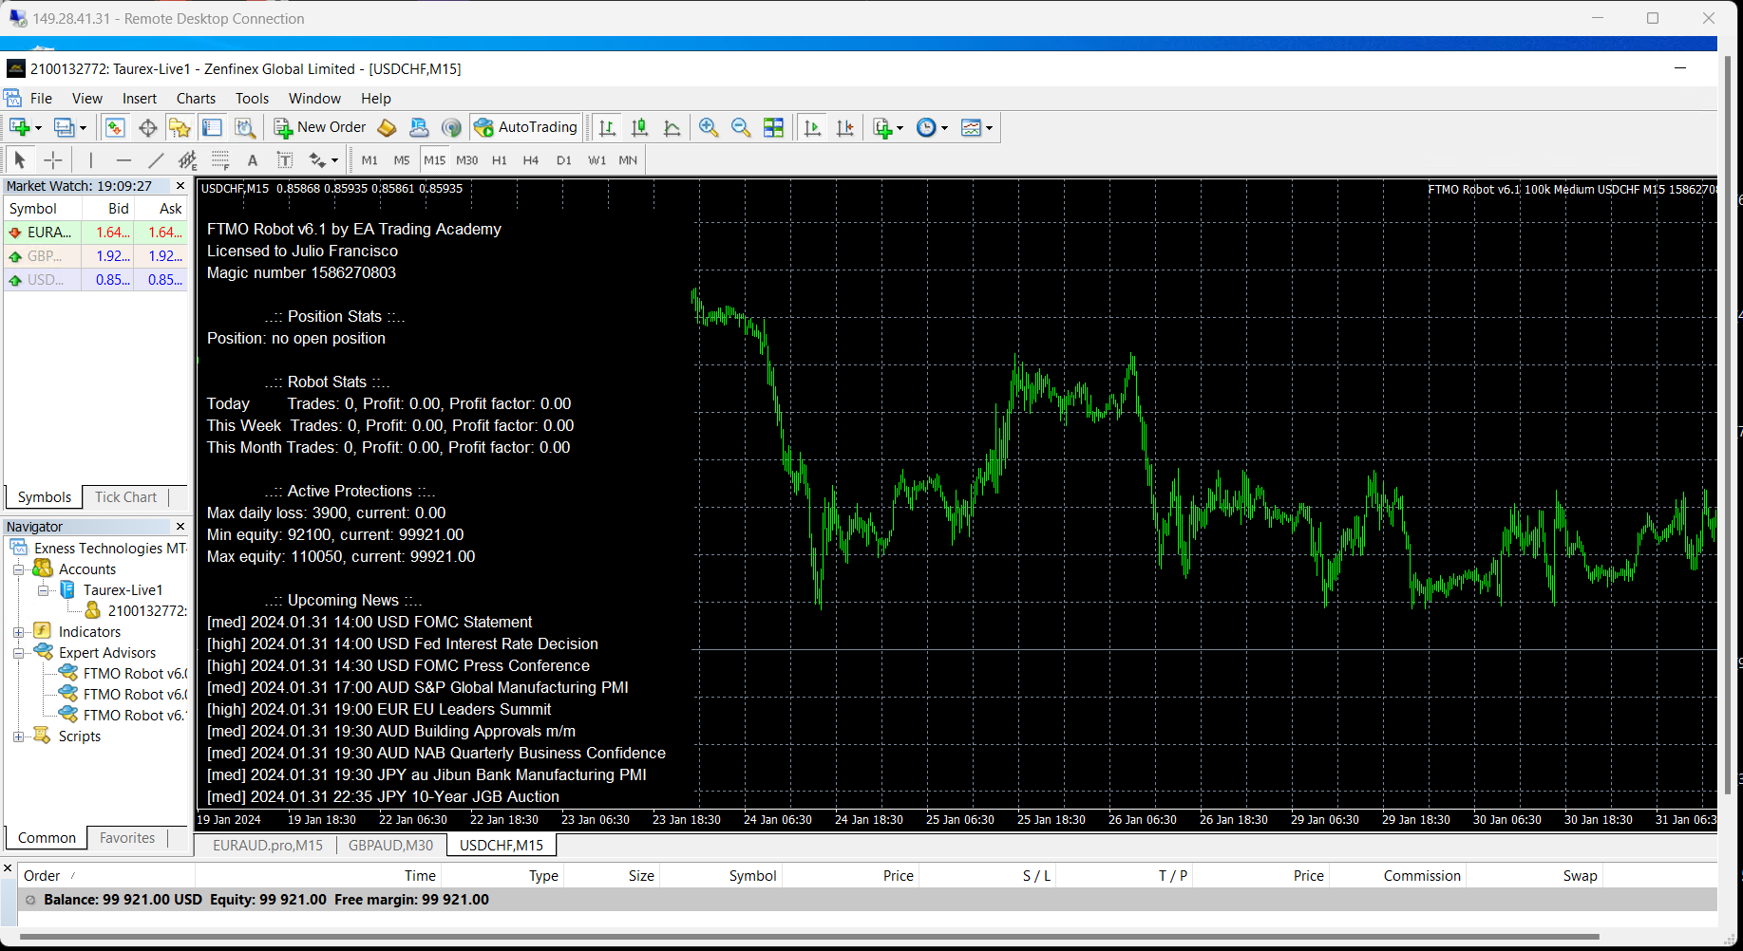
Task: Open the Periods dropdown arrow
Action: [944, 128]
